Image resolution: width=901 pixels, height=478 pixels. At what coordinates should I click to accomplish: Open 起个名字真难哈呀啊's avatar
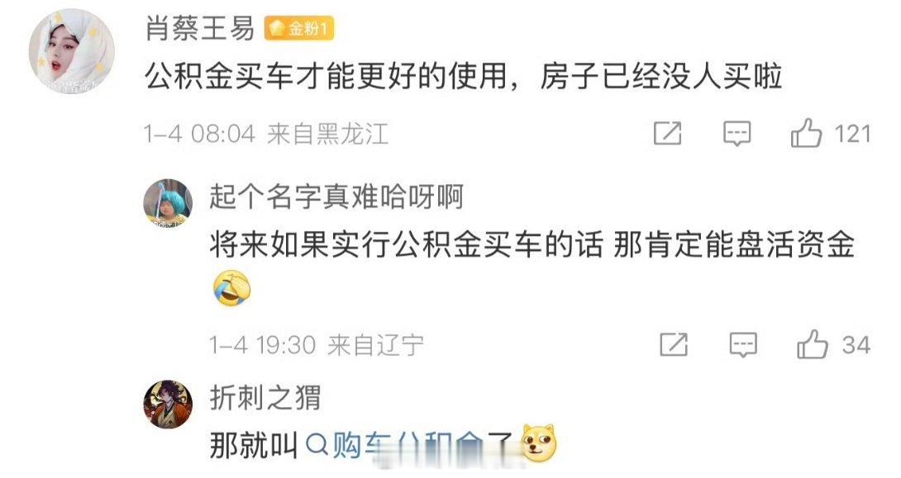[x=168, y=203]
